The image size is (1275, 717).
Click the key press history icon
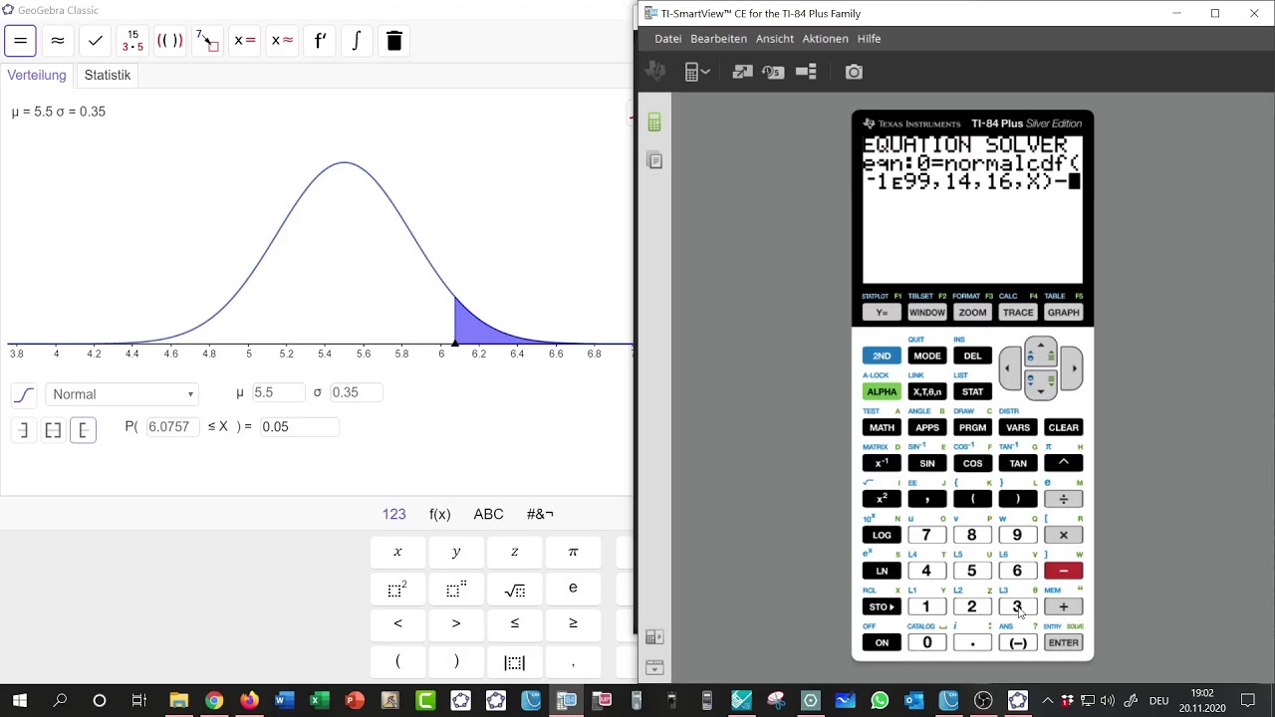coord(773,72)
